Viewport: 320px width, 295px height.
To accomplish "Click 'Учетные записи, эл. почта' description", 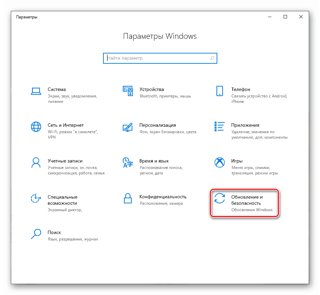I will pyautogui.click(x=76, y=170).
